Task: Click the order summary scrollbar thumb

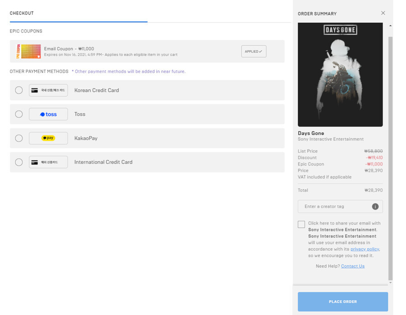Action: [391, 158]
